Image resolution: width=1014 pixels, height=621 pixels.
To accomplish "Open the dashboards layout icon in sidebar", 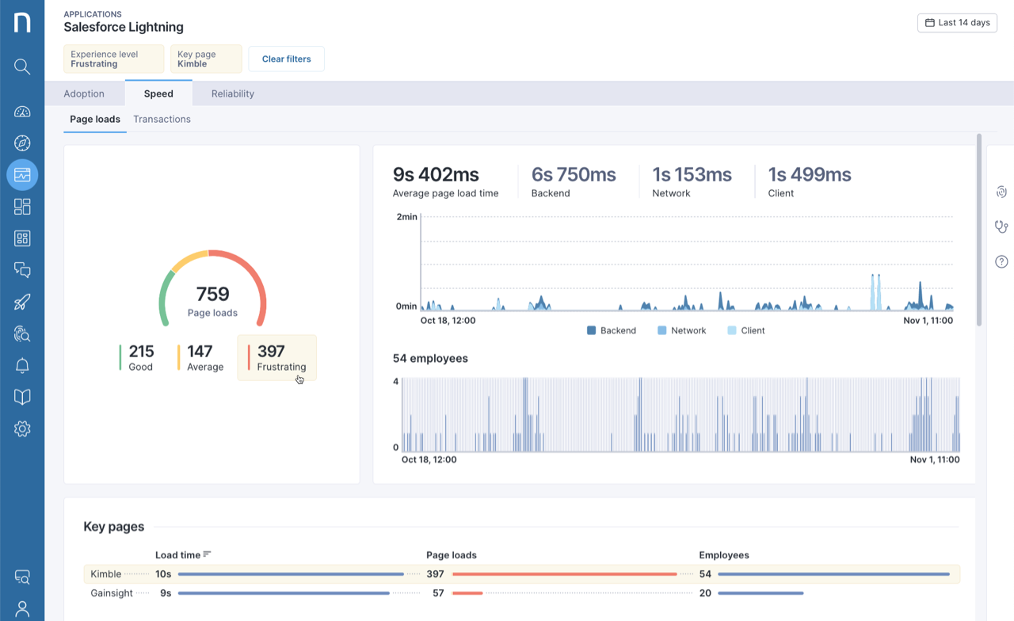I will pyautogui.click(x=22, y=207).
